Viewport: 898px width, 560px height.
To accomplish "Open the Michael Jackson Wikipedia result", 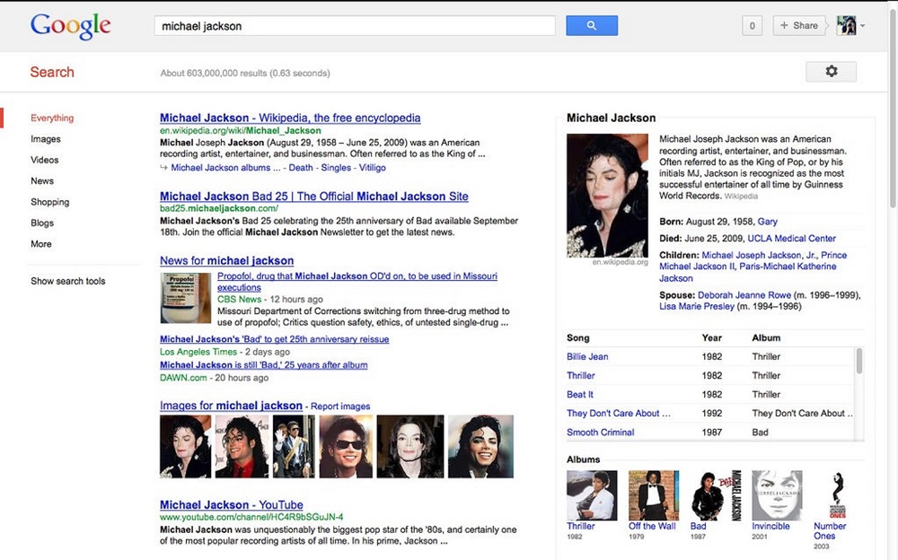I will 290,118.
